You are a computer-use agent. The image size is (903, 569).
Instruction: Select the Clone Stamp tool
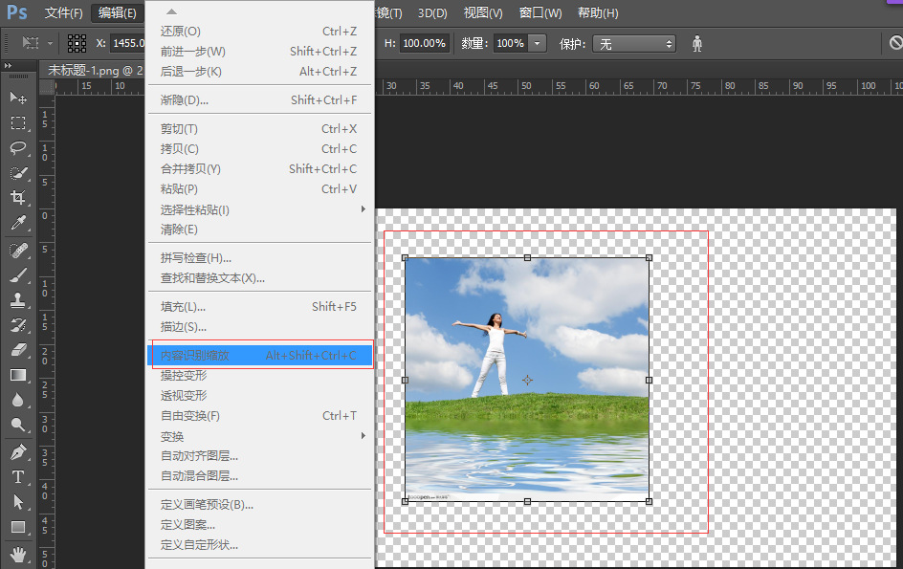[x=18, y=300]
